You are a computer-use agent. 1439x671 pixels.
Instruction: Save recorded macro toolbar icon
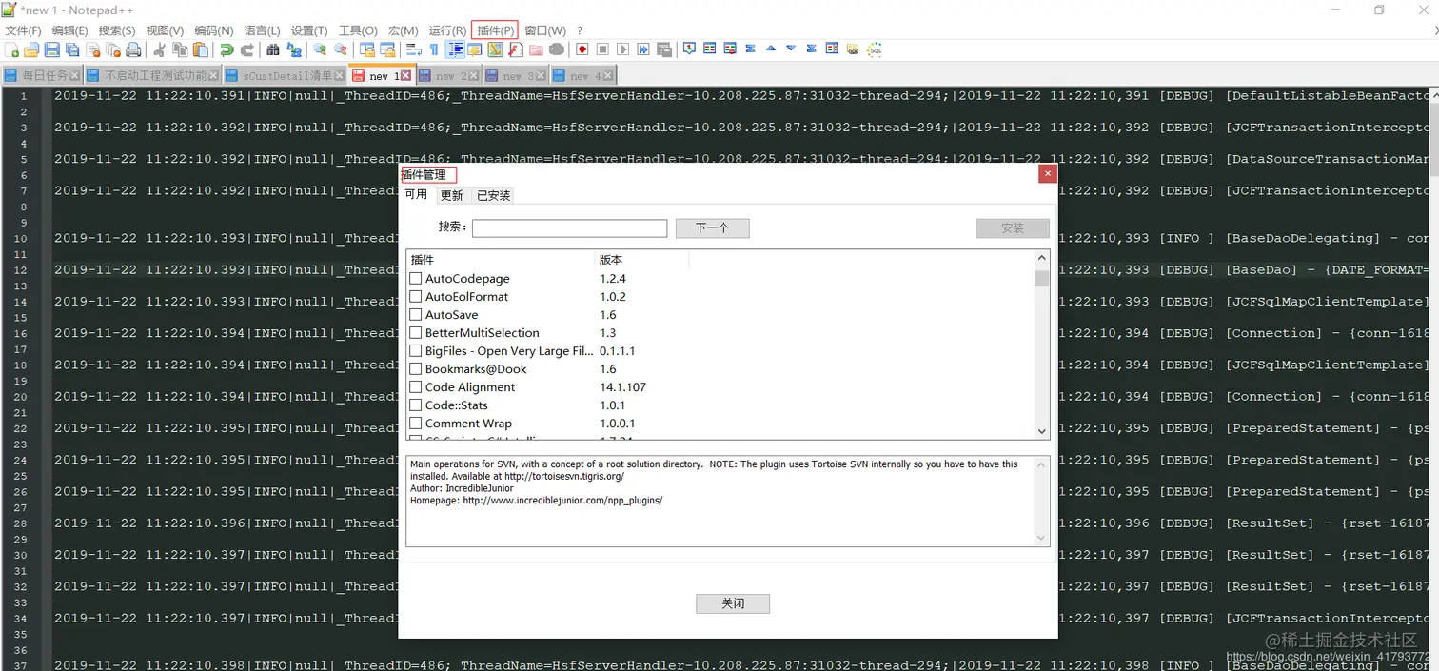pos(664,49)
